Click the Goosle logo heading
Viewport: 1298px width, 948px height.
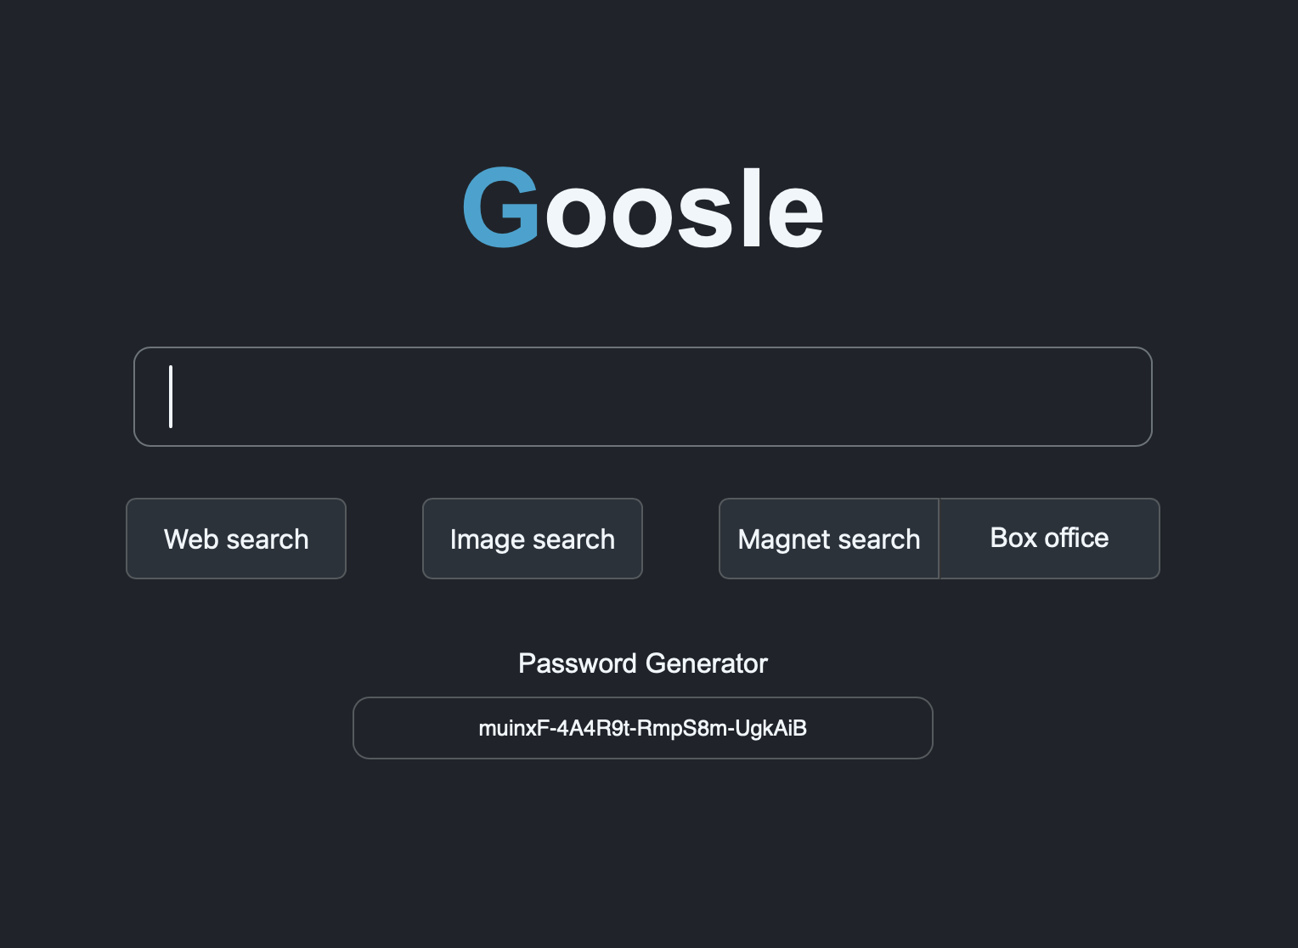[x=643, y=209]
